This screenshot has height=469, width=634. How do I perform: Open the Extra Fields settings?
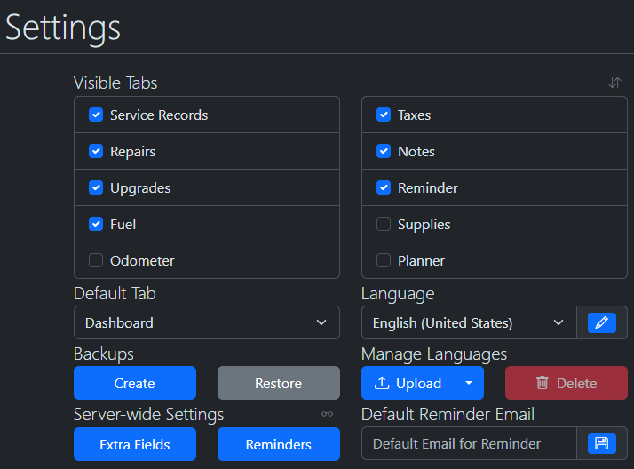point(134,444)
